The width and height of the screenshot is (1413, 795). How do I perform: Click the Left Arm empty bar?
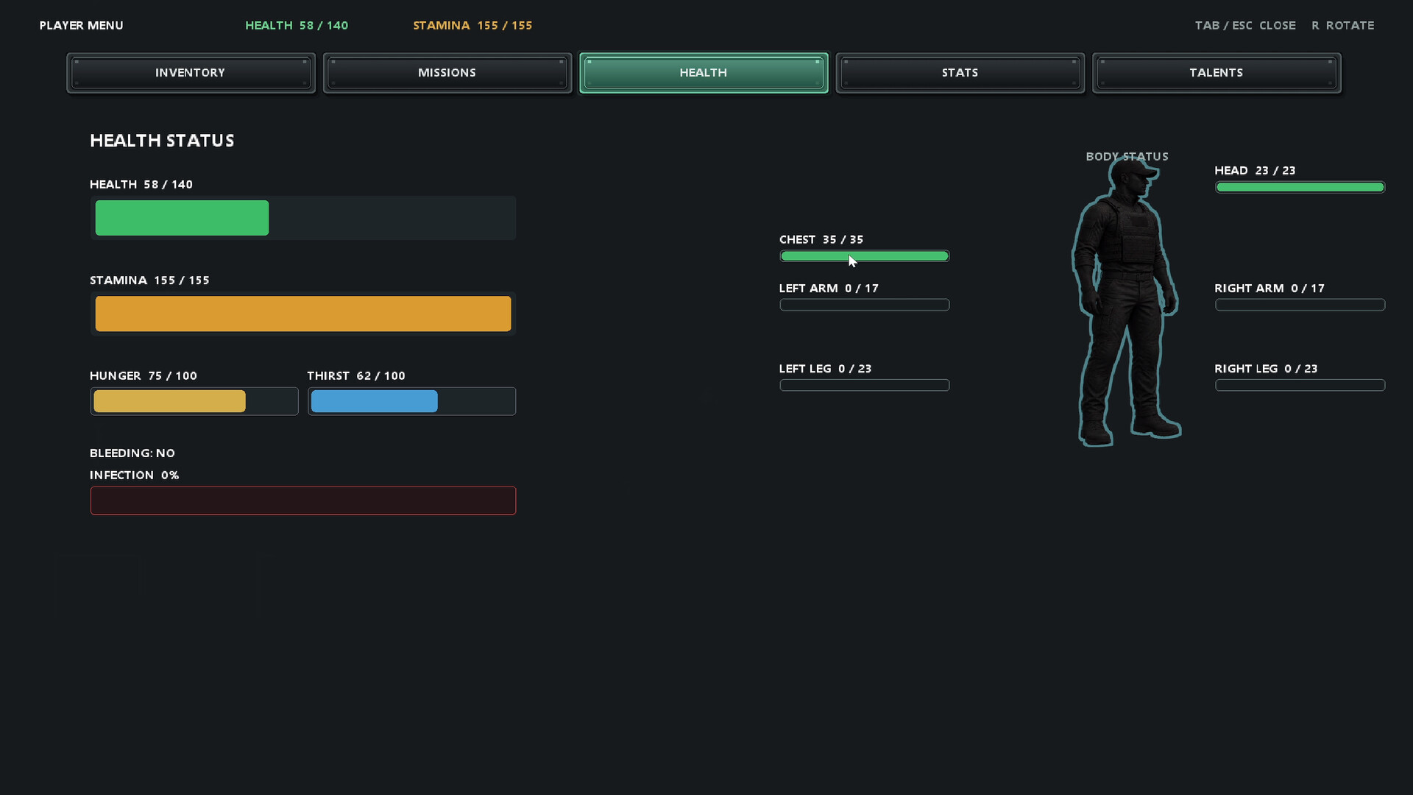[x=865, y=305]
